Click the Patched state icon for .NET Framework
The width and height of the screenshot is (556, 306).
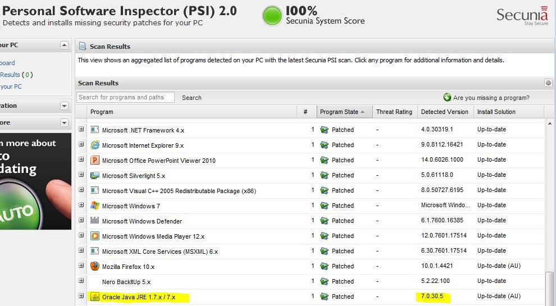324,130
